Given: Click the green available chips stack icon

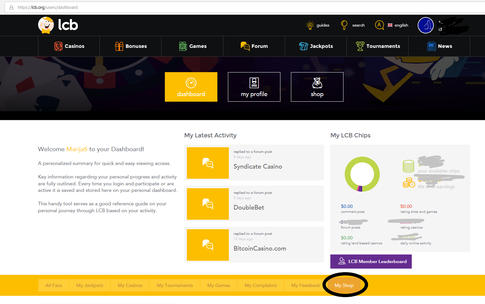Looking at the screenshot, I should pos(408,166).
